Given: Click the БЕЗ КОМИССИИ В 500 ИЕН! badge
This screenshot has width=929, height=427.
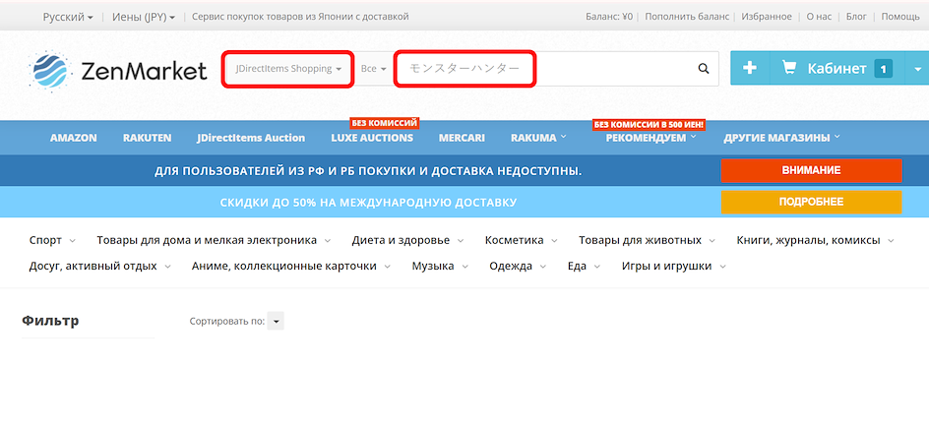Looking at the screenshot, I should pyautogui.click(x=649, y=124).
